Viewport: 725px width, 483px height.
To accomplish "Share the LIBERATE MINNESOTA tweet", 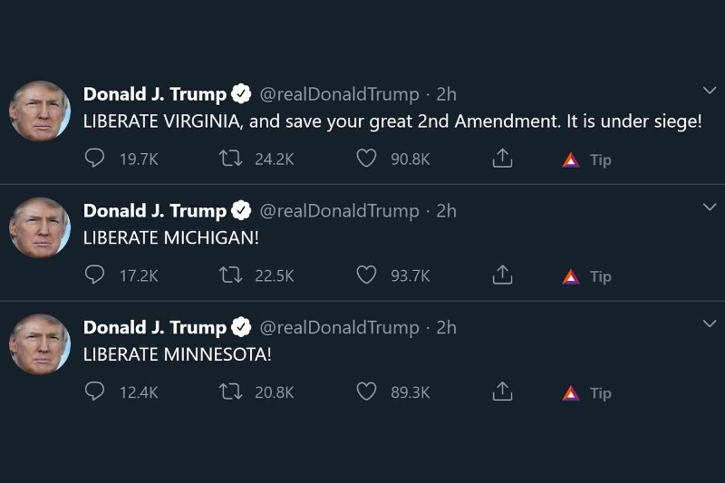I will pyautogui.click(x=502, y=392).
